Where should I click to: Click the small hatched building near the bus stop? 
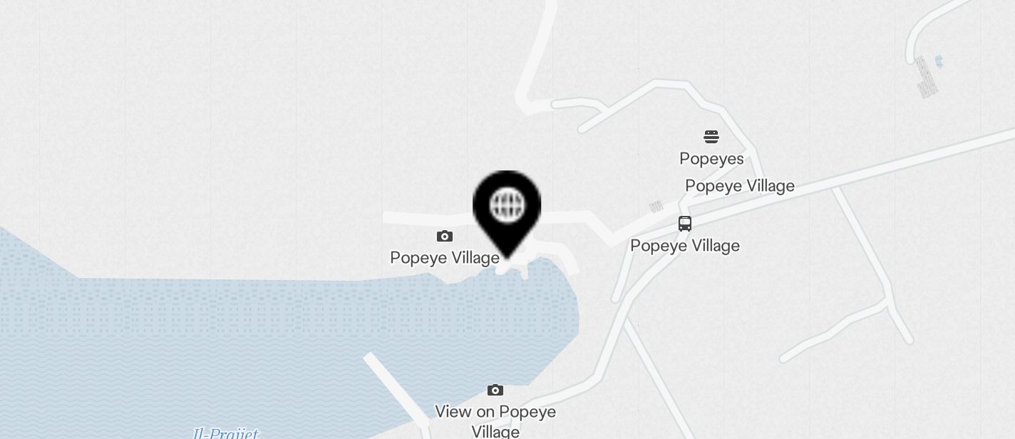tap(656, 207)
